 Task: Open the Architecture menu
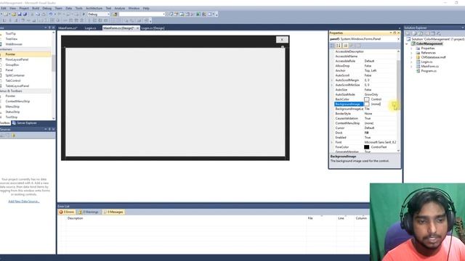tap(94, 8)
